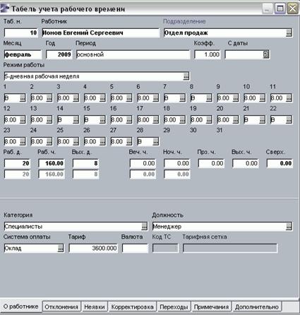Click the Коэфф. value field
The width and height of the screenshot is (300, 315).
(x=208, y=54)
